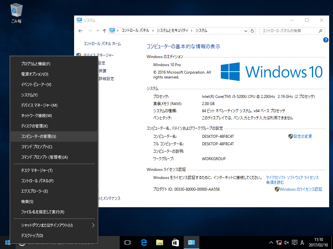Click the product ID 00330-80000-00000-AA558
Viewport: 333px width, 249px height.
197,189
